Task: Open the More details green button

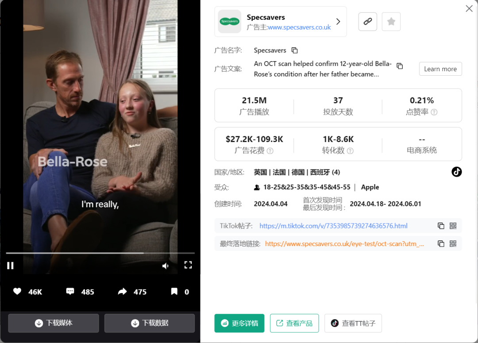Action: click(x=239, y=323)
